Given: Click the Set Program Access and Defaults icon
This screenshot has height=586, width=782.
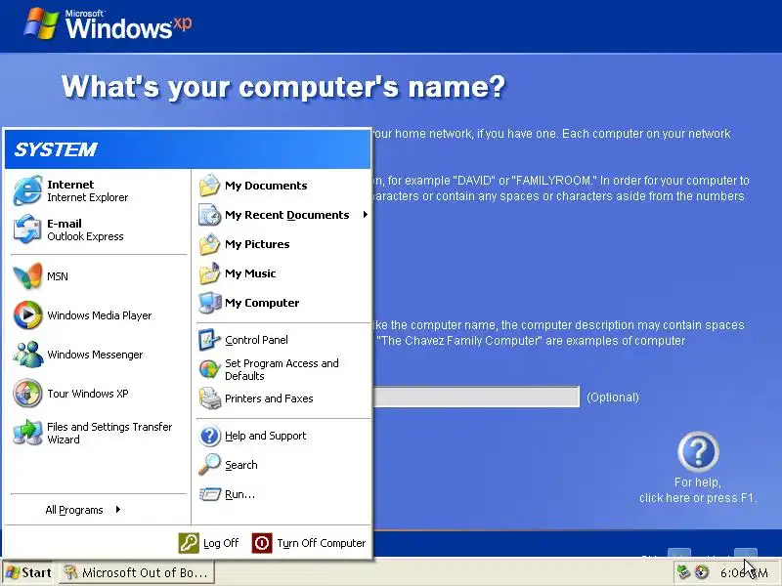Looking at the screenshot, I should (209, 369).
